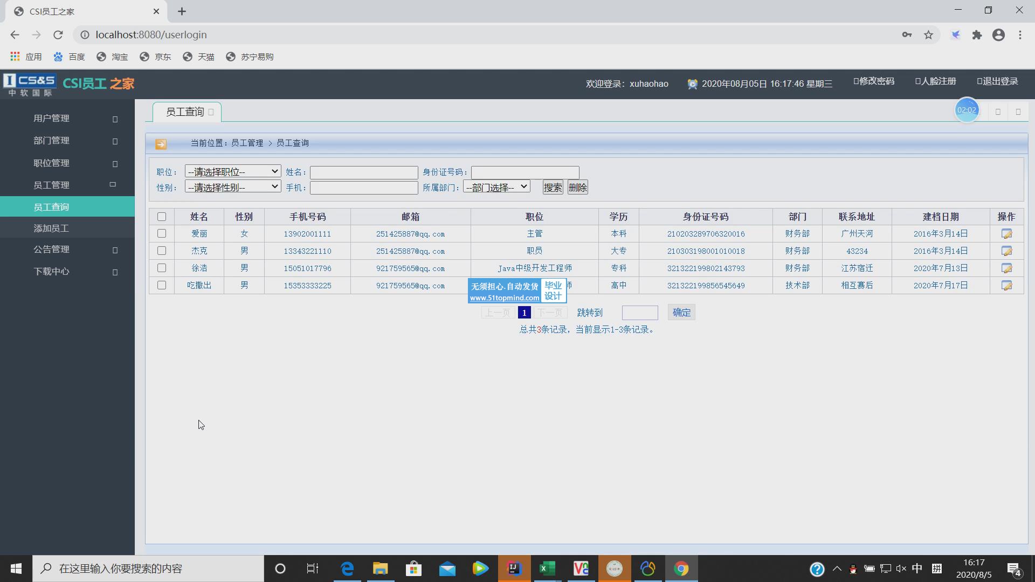
Task: Open the 性别 selection dropdown
Action: click(233, 187)
